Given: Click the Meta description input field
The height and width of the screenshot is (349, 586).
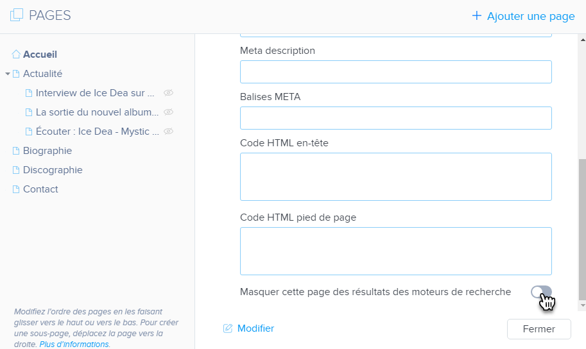Looking at the screenshot, I should [395, 72].
